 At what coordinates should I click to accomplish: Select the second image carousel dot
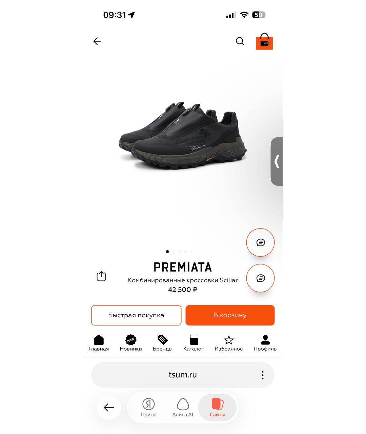174,252
